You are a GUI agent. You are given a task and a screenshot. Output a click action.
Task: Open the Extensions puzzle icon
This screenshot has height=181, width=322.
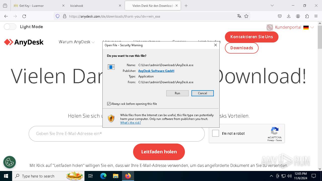pos(307,16)
